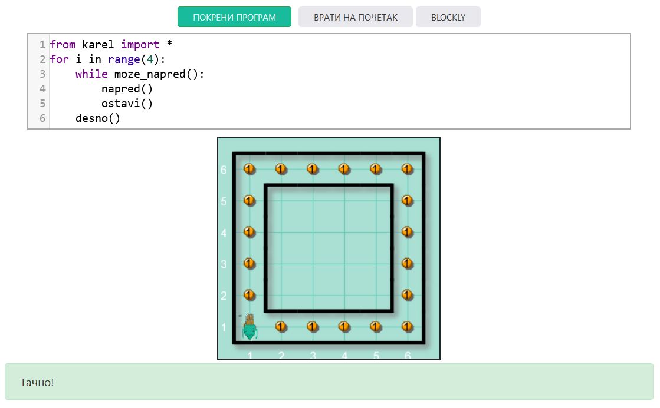Select the coin in the top-left grid corner
The width and height of the screenshot is (660, 408).
tap(249, 169)
